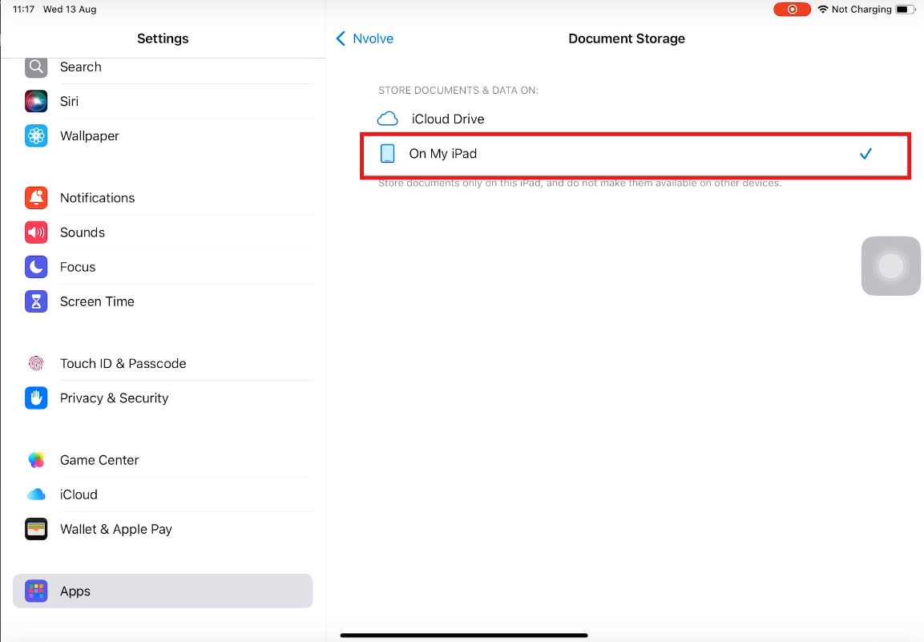Tap the Touch ID fingerprint icon
The width and height of the screenshot is (924, 642).
(36, 363)
